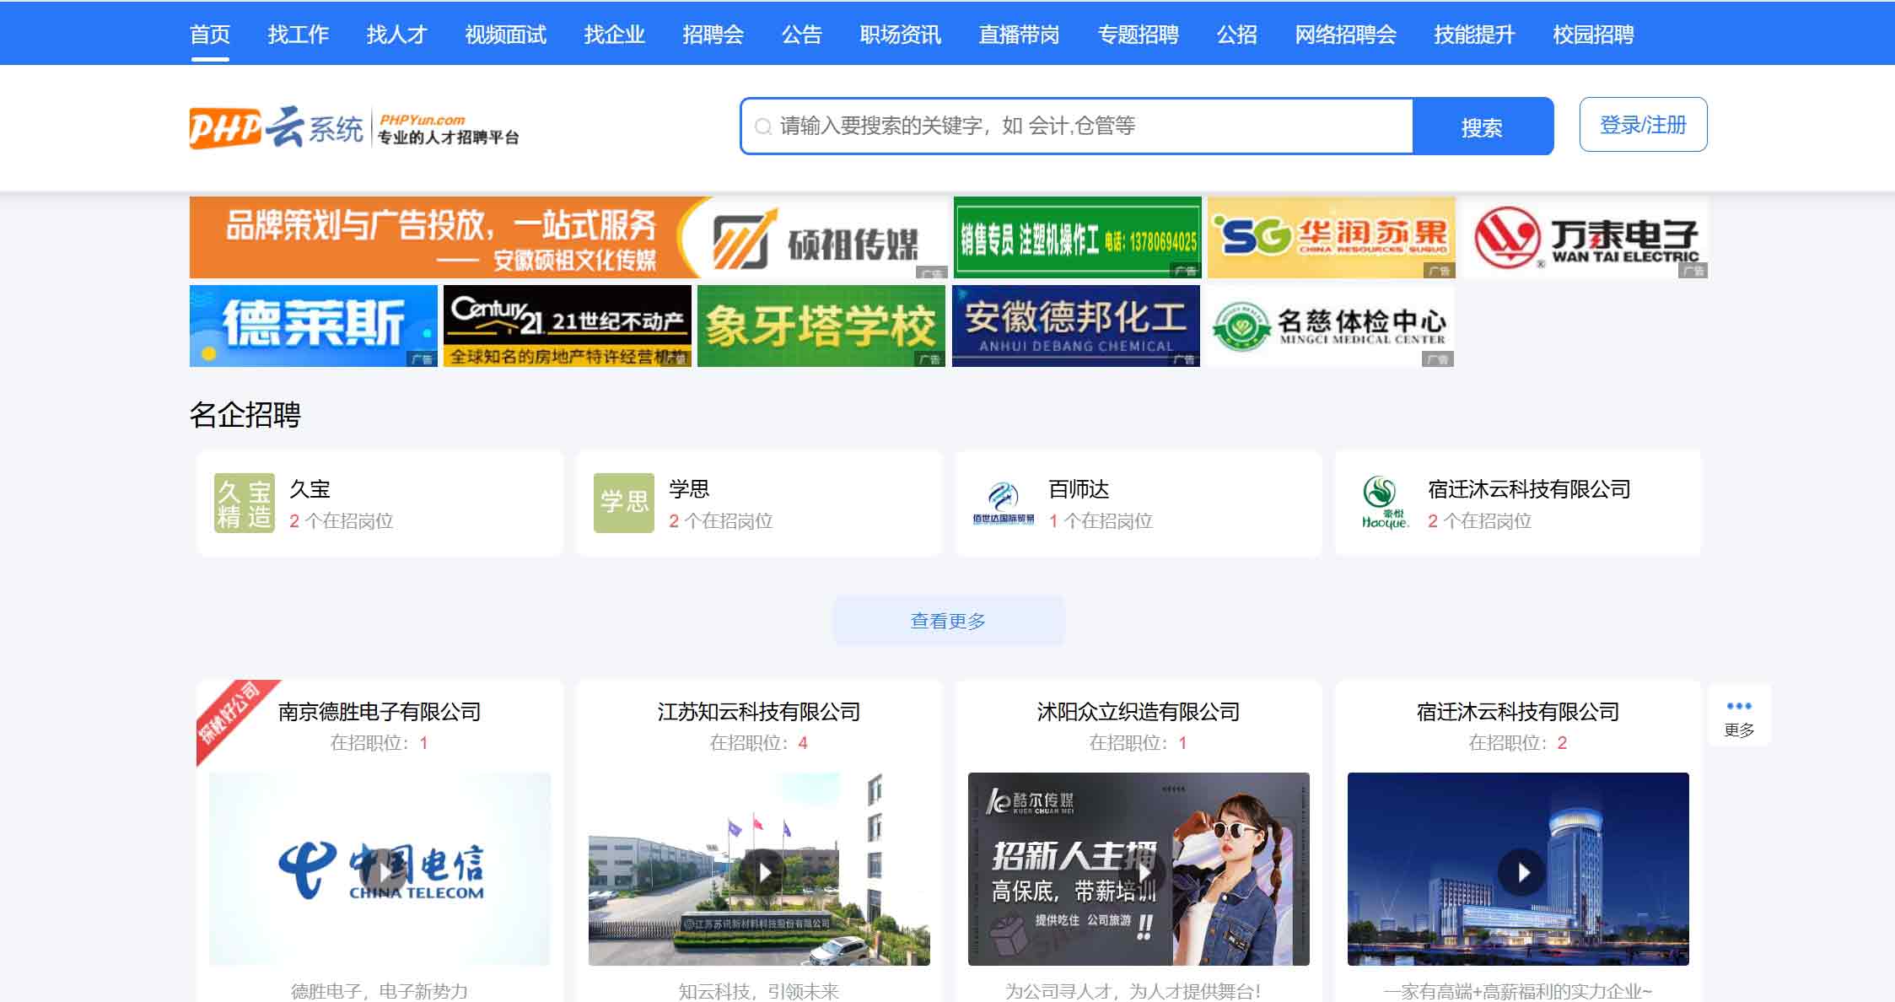Viewport: 1895px width, 1002px height.
Task: Click the 查看更多 button
Action: click(949, 621)
